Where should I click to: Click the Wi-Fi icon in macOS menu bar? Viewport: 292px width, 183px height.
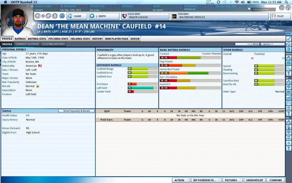237,2
